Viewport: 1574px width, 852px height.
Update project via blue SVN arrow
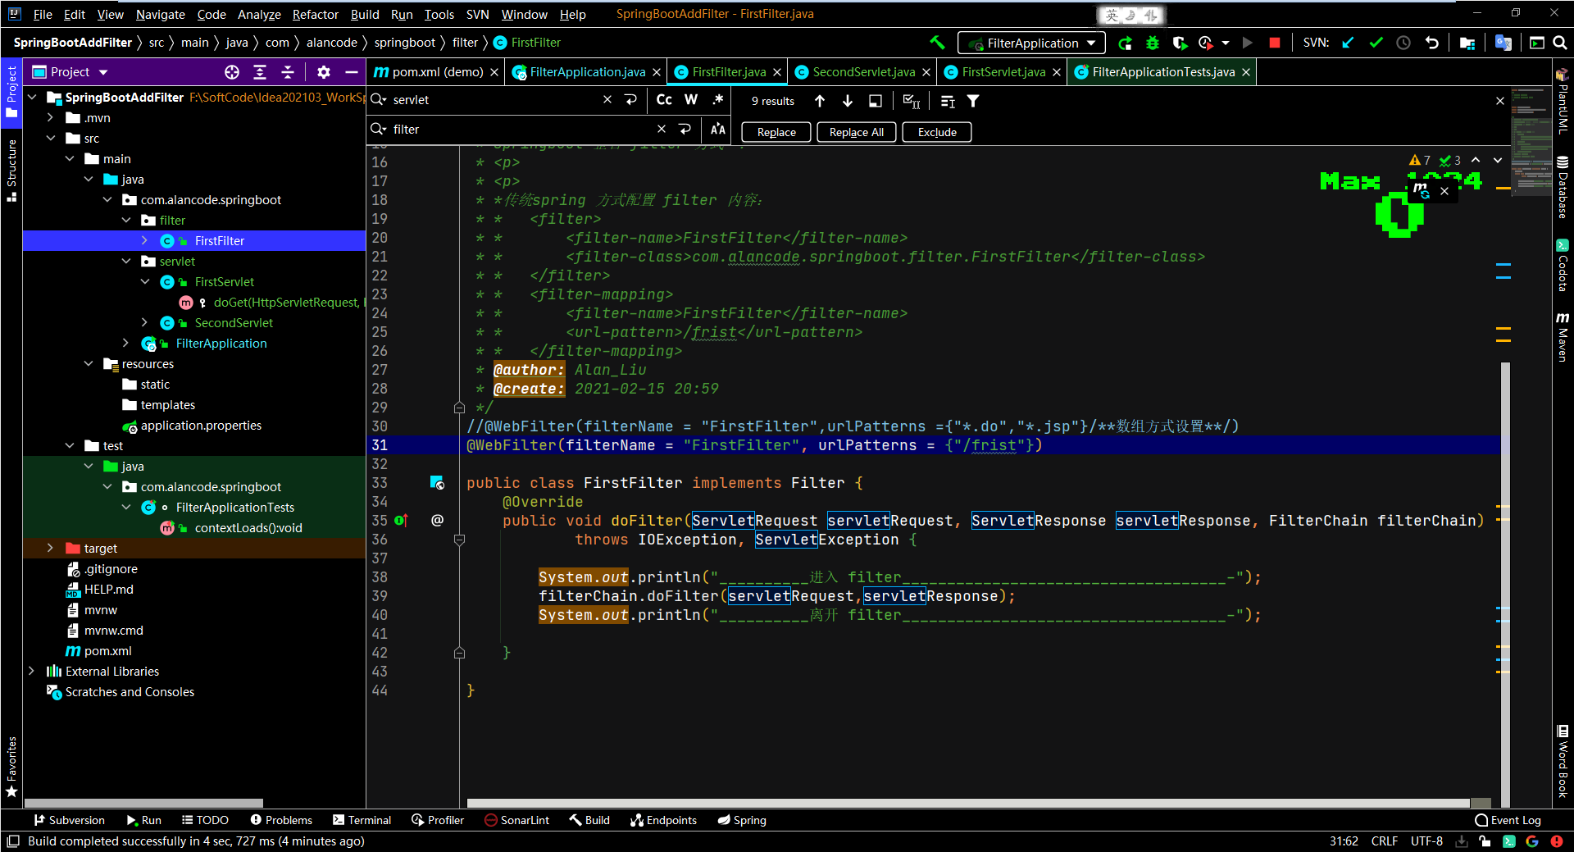pyautogui.click(x=1348, y=43)
